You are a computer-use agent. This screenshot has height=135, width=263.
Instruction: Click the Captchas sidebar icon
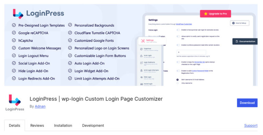(141, 49)
